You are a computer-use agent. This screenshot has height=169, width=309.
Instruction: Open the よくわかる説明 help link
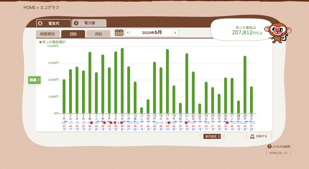(279, 147)
